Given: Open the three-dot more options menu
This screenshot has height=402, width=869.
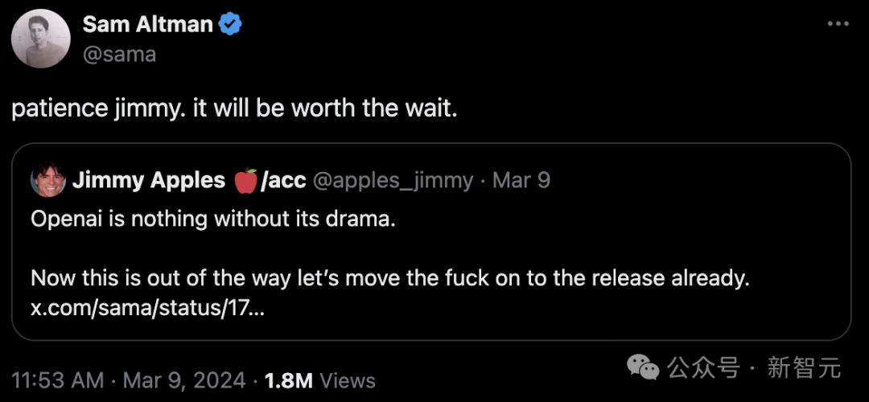Looking at the screenshot, I should point(838,24).
